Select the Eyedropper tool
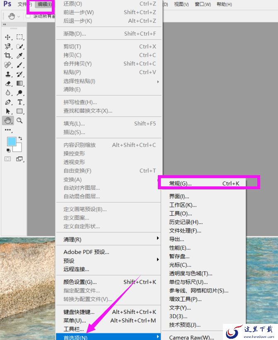The width and height of the screenshot is (278, 340). [x=19, y=55]
